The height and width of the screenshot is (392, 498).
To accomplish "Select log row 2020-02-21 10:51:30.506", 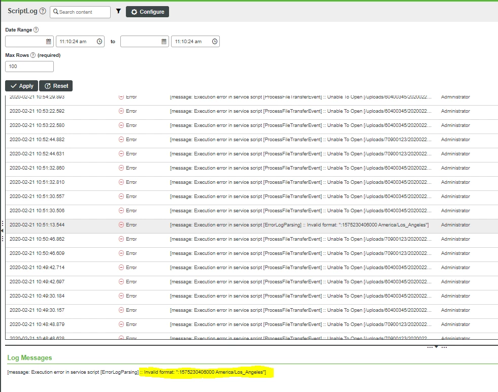I will 252,211.
